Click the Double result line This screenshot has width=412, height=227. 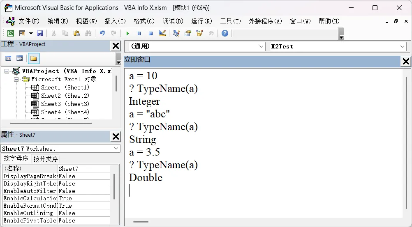pyautogui.click(x=146, y=178)
